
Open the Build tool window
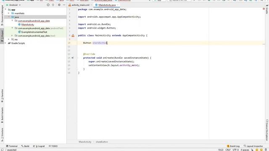[x=25, y=146]
